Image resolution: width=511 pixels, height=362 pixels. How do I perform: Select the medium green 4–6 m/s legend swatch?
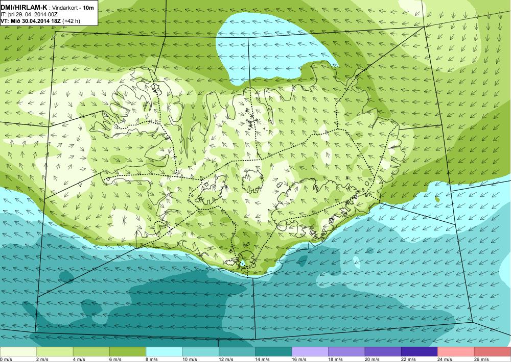tap(91, 352)
